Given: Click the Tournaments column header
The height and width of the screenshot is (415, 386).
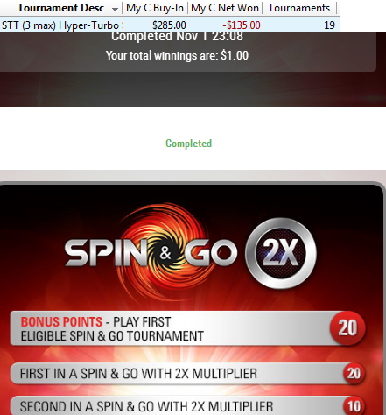Looking at the screenshot, I should (299, 8).
